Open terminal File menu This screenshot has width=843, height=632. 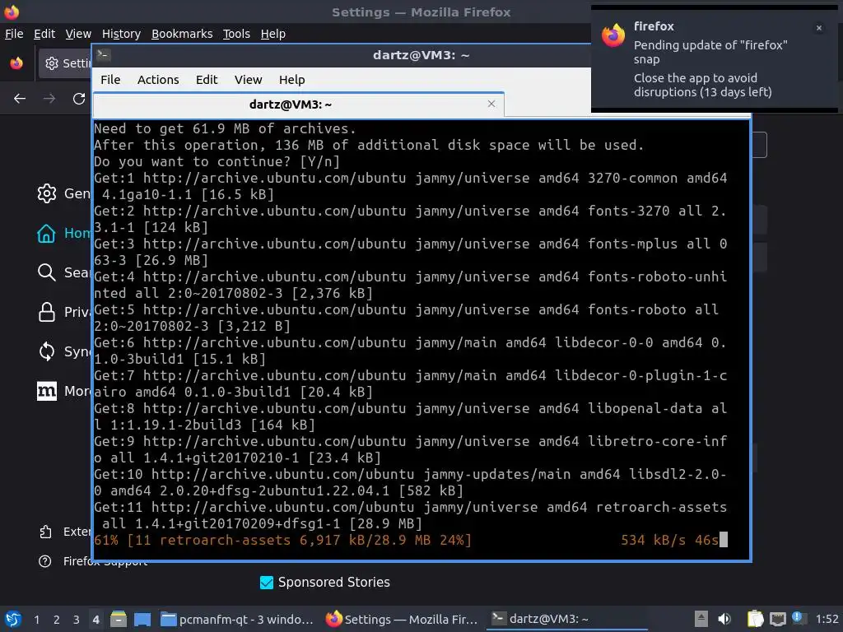(110, 80)
